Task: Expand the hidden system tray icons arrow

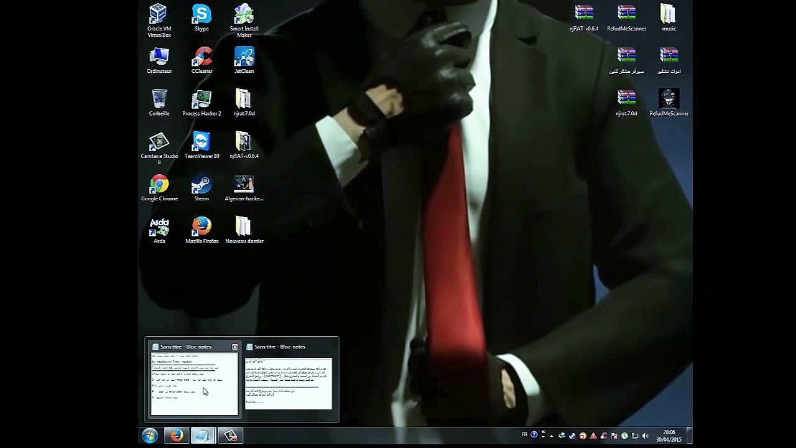Action: [551, 436]
